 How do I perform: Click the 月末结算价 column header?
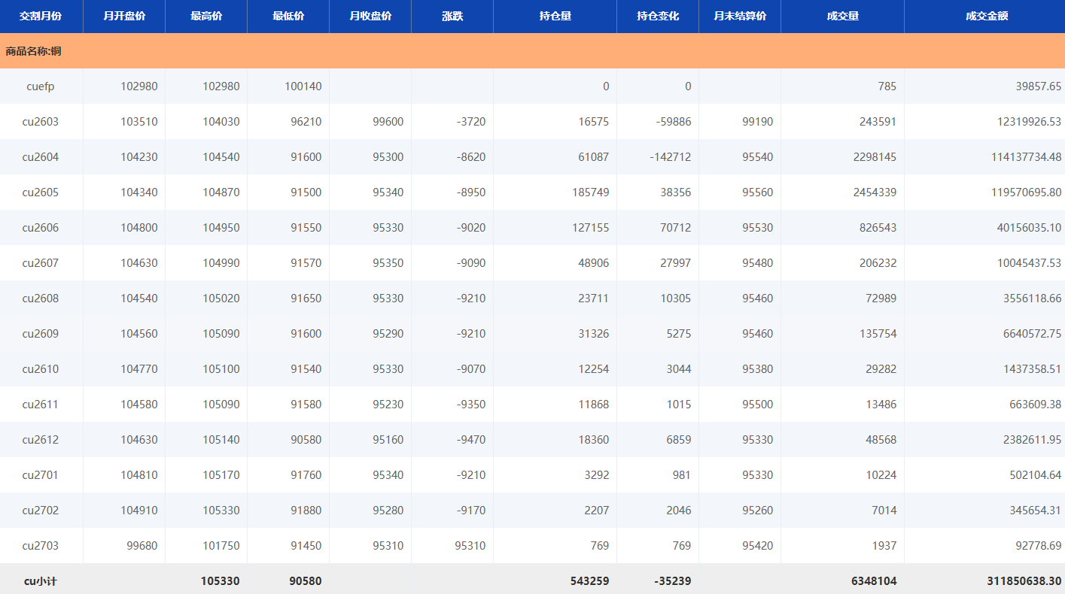coord(739,16)
